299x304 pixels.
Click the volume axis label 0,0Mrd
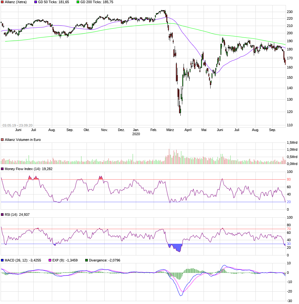[292, 164]
